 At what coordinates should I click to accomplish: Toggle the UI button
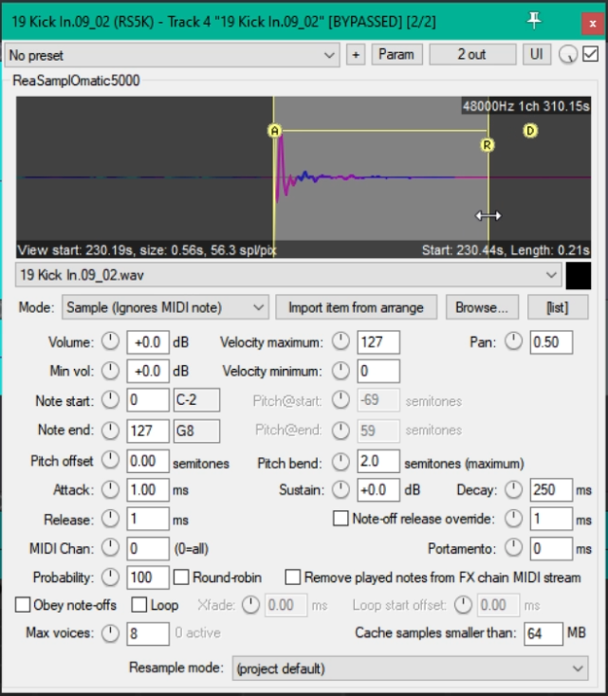(x=537, y=55)
